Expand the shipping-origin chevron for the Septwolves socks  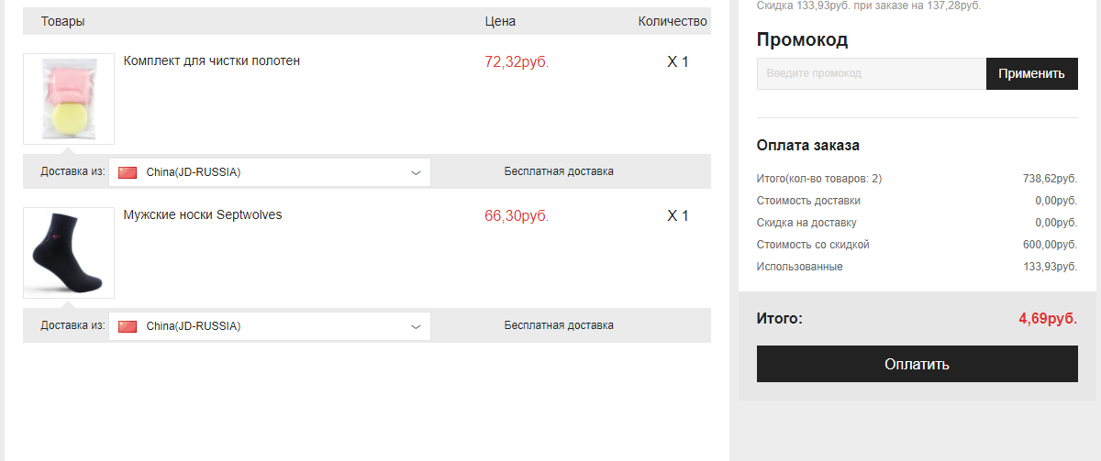pyautogui.click(x=416, y=326)
